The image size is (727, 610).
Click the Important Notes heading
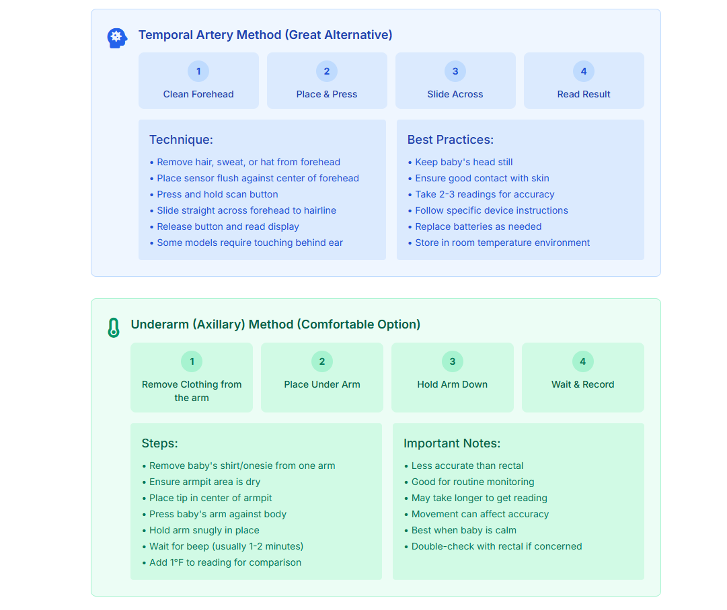click(452, 443)
